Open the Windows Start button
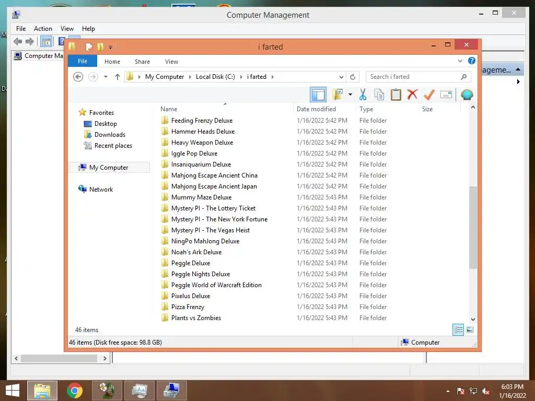Viewport: 535px width, 401px height. pos(13,391)
